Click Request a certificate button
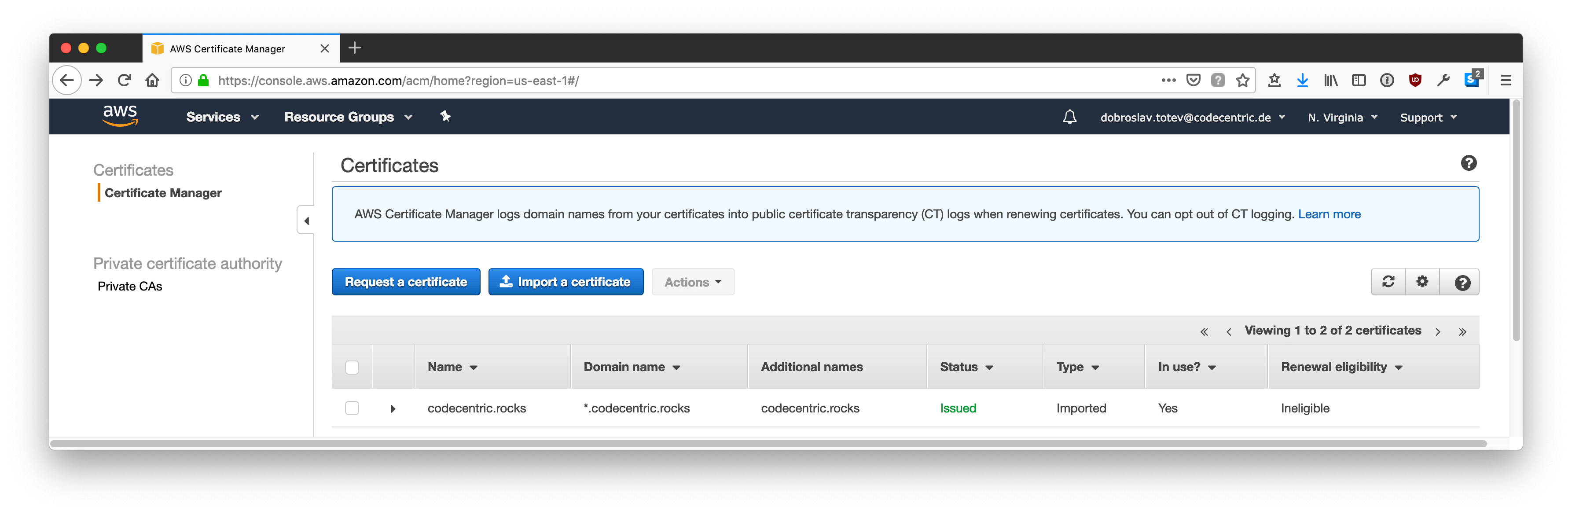 [406, 282]
